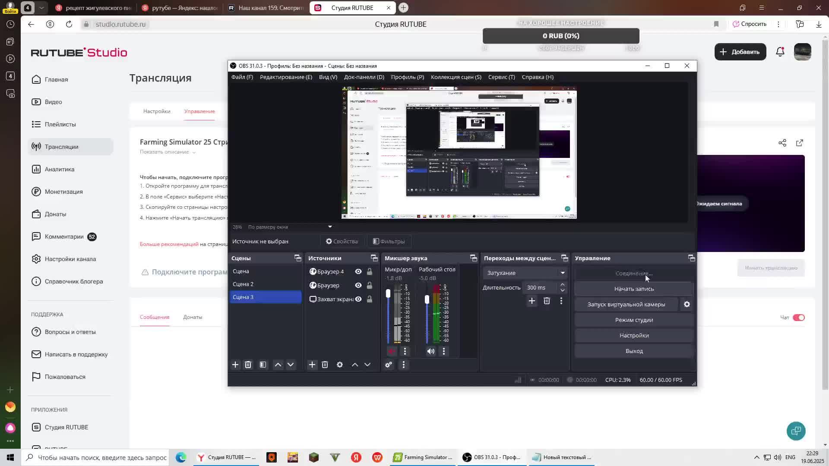
Task: Hide Браузер 4 source with eye icon
Action: pos(358,271)
